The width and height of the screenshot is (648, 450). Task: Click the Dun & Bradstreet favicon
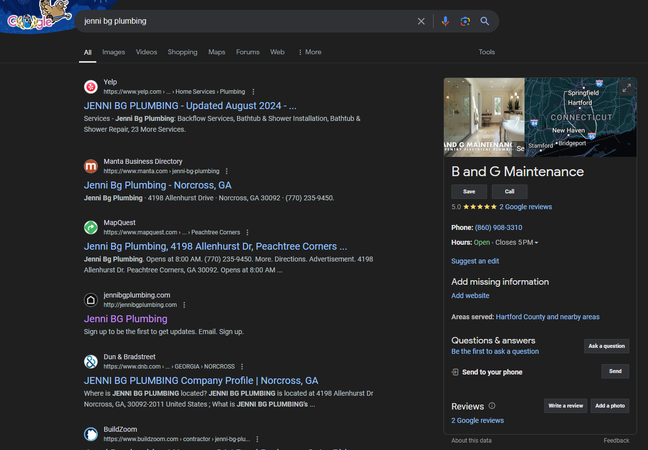91,362
